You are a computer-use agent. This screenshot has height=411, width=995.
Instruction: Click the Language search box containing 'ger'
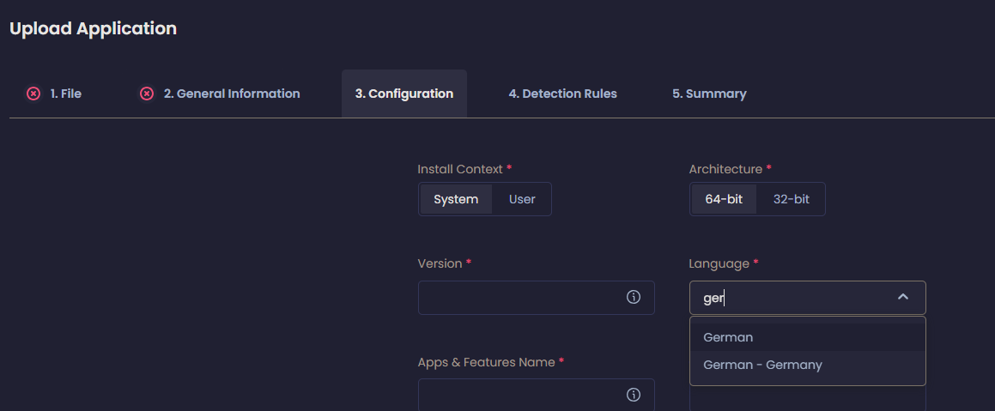click(790, 297)
